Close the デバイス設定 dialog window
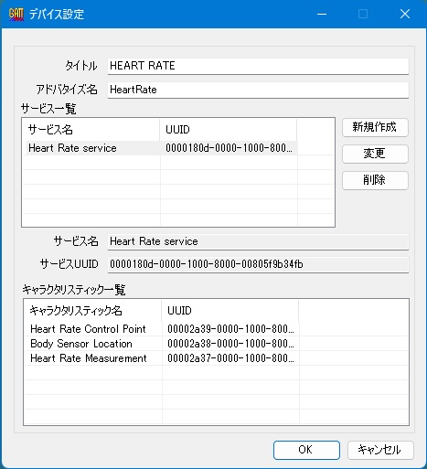 point(405,14)
